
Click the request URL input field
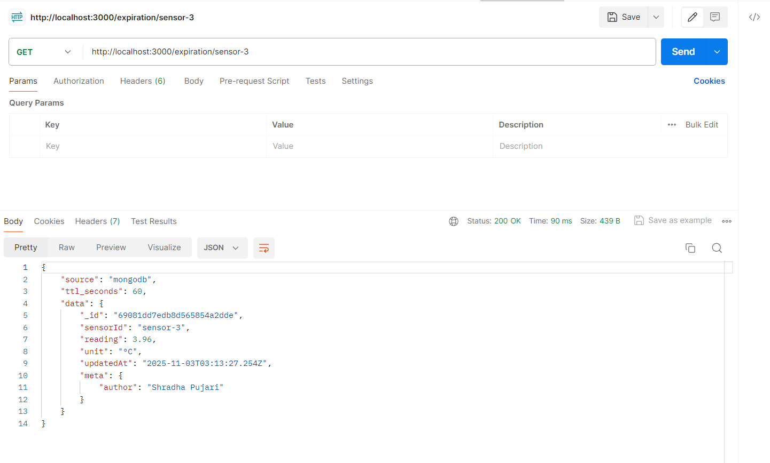click(369, 52)
